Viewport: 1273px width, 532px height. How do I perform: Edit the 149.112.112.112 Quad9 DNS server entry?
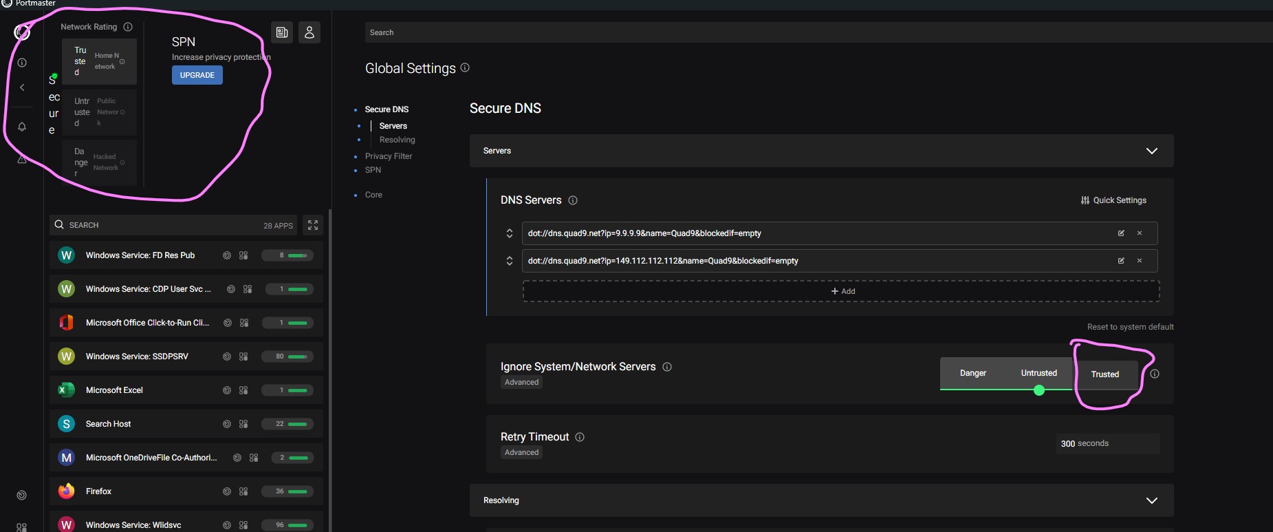(1121, 261)
